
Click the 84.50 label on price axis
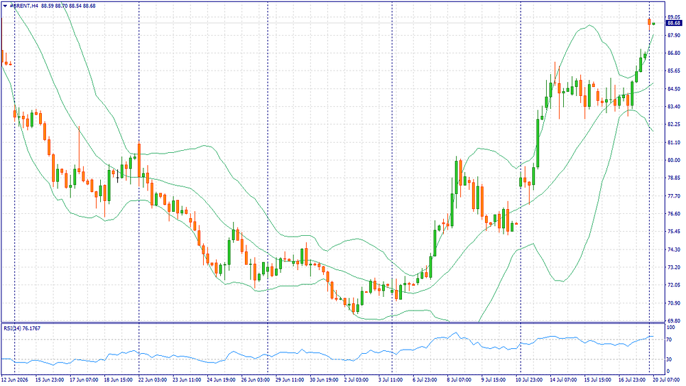click(674, 88)
